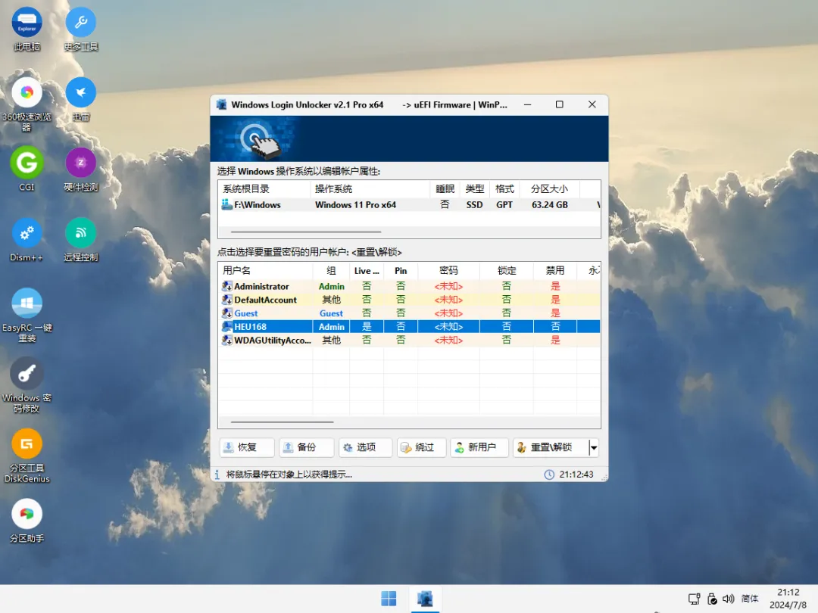Open the 此电脑 desktop icon

27,30
